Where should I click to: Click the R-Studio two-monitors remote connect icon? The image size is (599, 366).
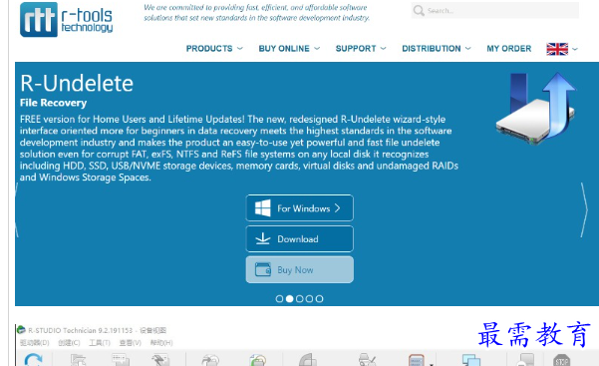coord(471,360)
